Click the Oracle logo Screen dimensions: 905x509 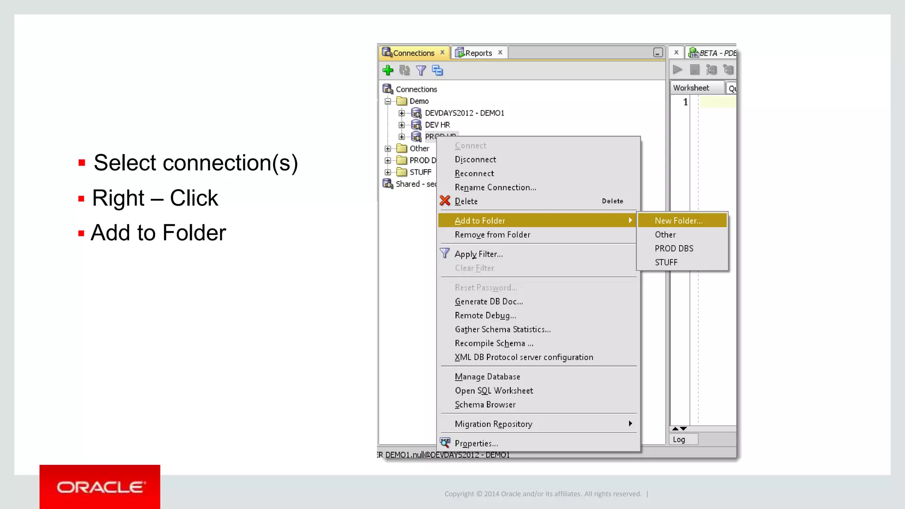click(x=100, y=487)
